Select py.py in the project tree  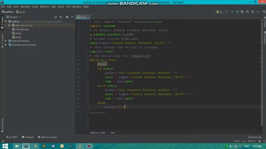point(17,37)
